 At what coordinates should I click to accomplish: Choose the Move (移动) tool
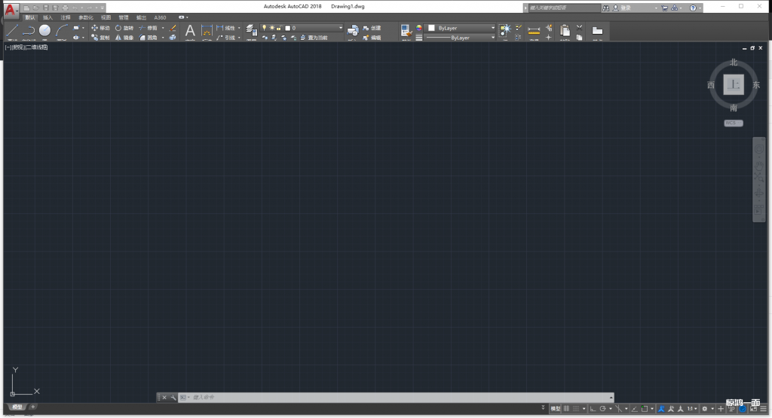100,28
